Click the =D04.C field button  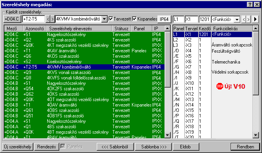tap(12, 19)
